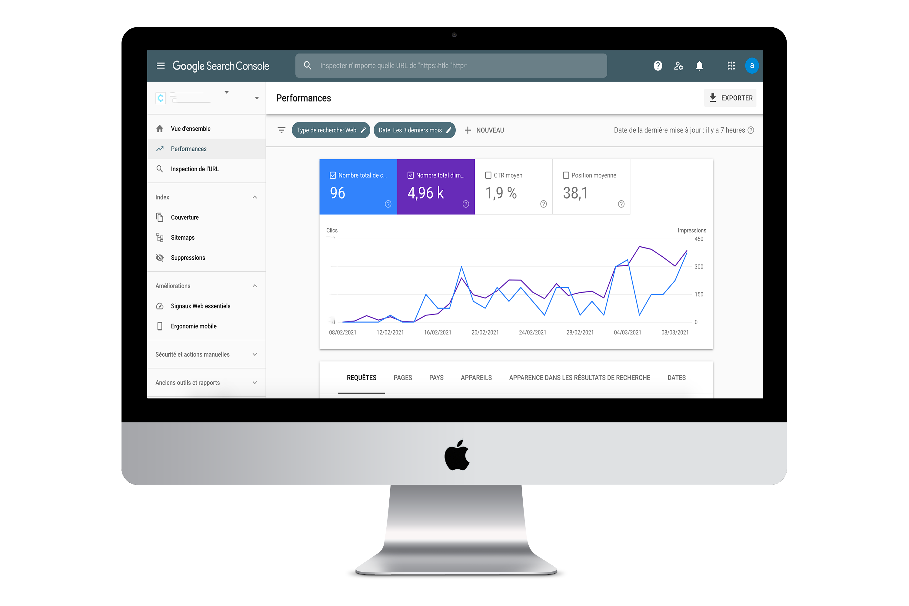Click the Signaux Web essentiels icon

pos(160,306)
